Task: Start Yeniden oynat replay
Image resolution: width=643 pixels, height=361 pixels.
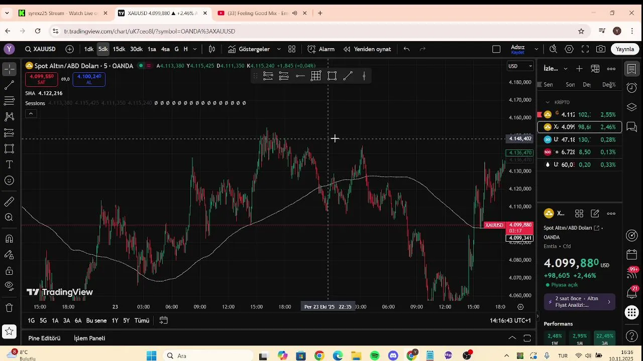Action: click(367, 49)
